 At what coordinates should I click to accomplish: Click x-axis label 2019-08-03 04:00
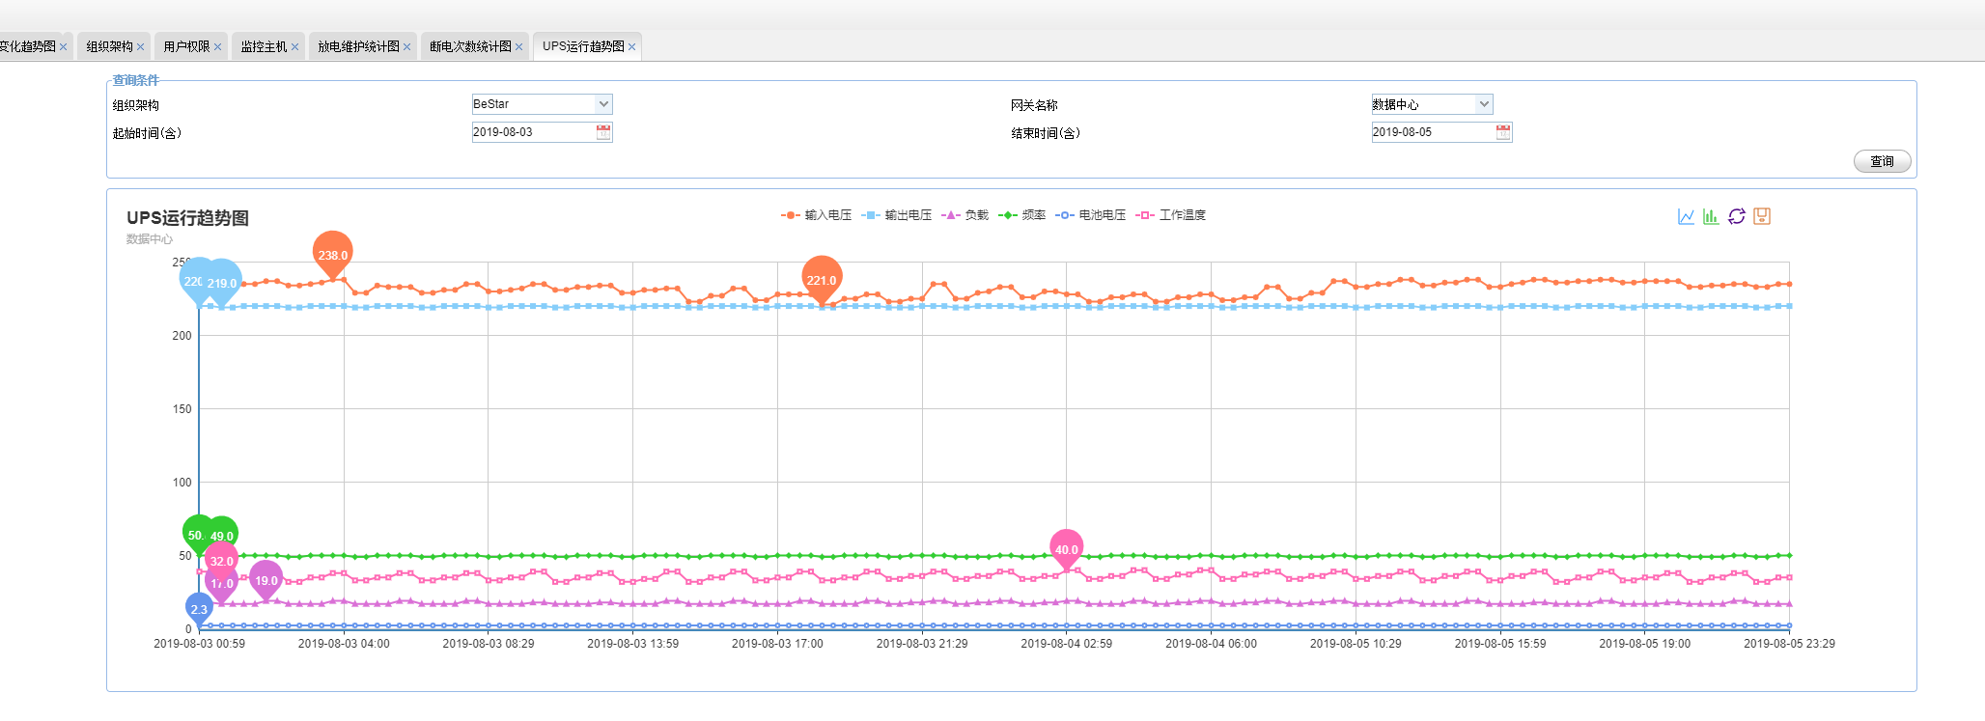tap(344, 644)
